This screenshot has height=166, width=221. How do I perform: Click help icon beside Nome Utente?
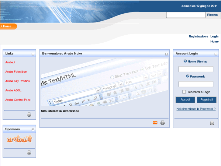[x=185, y=61]
